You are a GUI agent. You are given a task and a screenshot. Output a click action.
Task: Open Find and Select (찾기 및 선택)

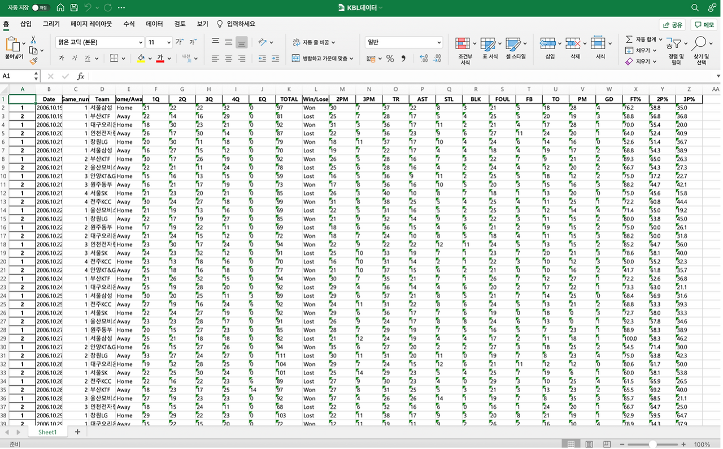(x=701, y=51)
